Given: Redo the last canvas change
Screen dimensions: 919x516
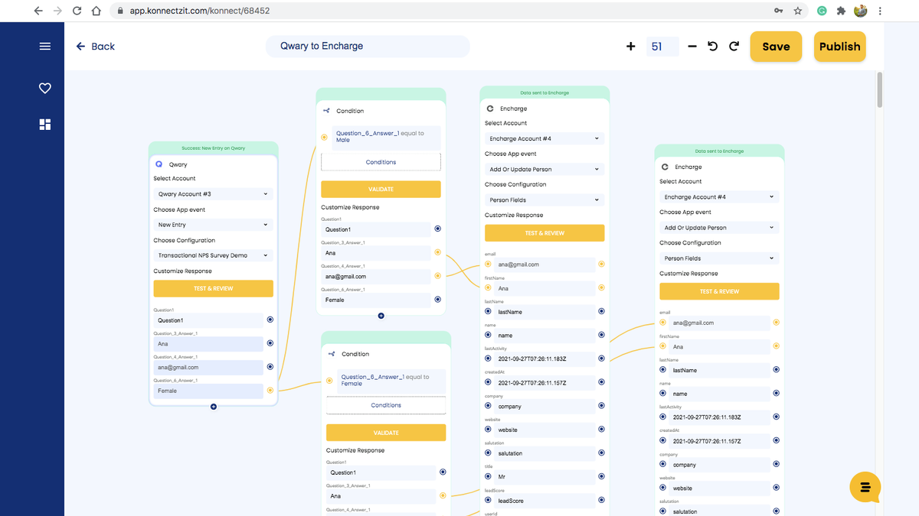Looking at the screenshot, I should (x=734, y=46).
